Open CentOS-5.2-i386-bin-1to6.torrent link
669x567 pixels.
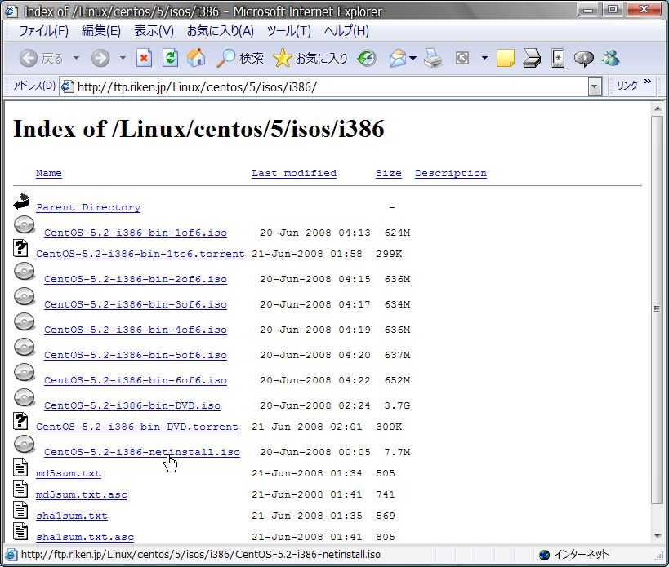(140, 254)
